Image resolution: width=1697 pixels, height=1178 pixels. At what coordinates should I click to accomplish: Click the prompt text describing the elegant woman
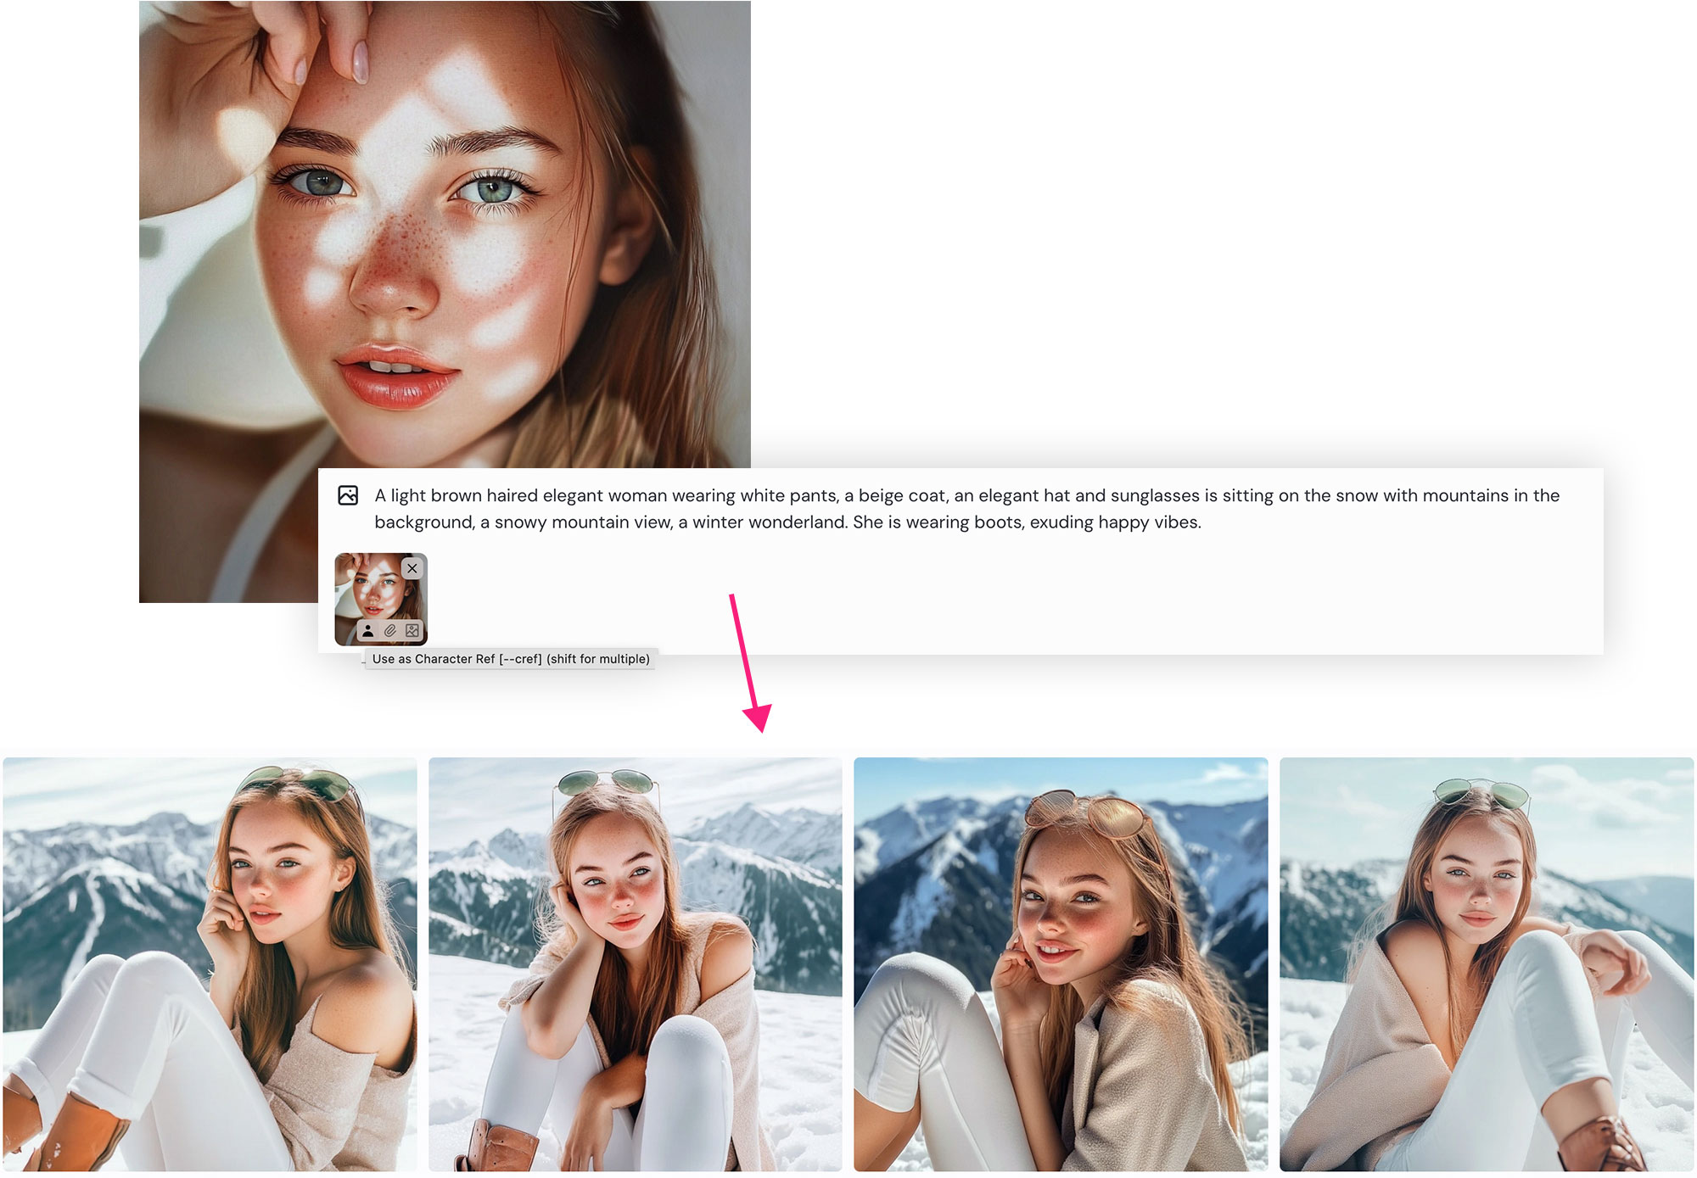(x=966, y=509)
